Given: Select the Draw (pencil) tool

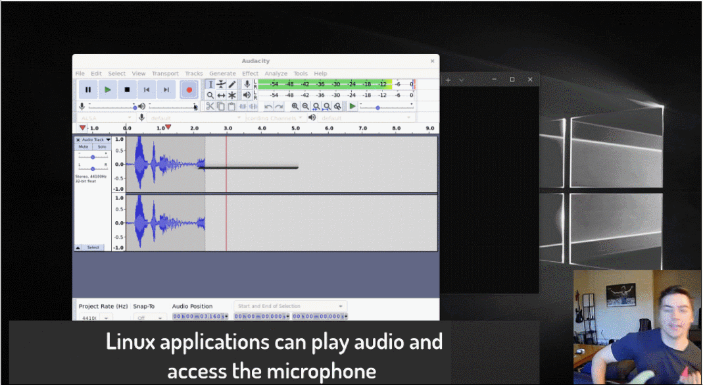Looking at the screenshot, I should pyautogui.click(x=232, y=84).
